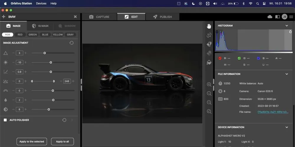The image size is (295, 147).
Task: Click the histogram white point dropper
Action: (290, 32)
